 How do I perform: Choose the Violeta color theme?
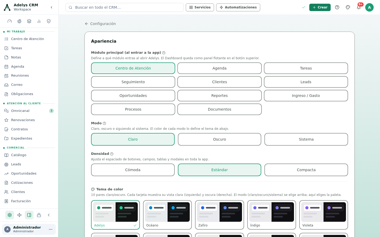coord(324,215)
